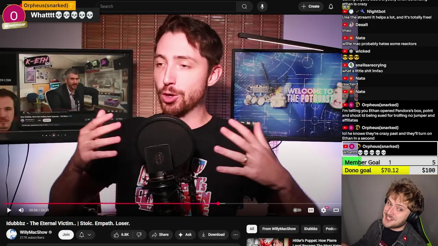The width and height of the screenshot is (438, 246).
Task: Activate voice search microphone icon
Action: (x=262, y=6)
